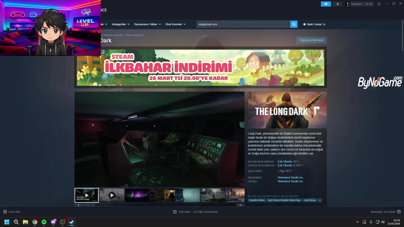The height and width of the screenshot is (227, 404).
Task: Select the purple aurora screenshot thumbnail
Action: coord(137,195)
